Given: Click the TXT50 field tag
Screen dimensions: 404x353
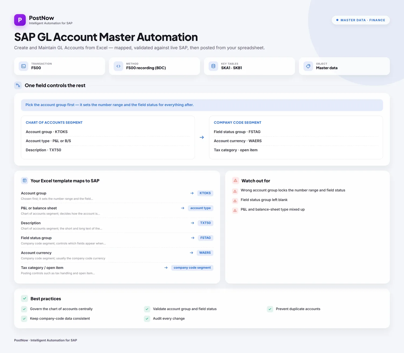Looking at the screenshot, I should [x=206, y=223].
